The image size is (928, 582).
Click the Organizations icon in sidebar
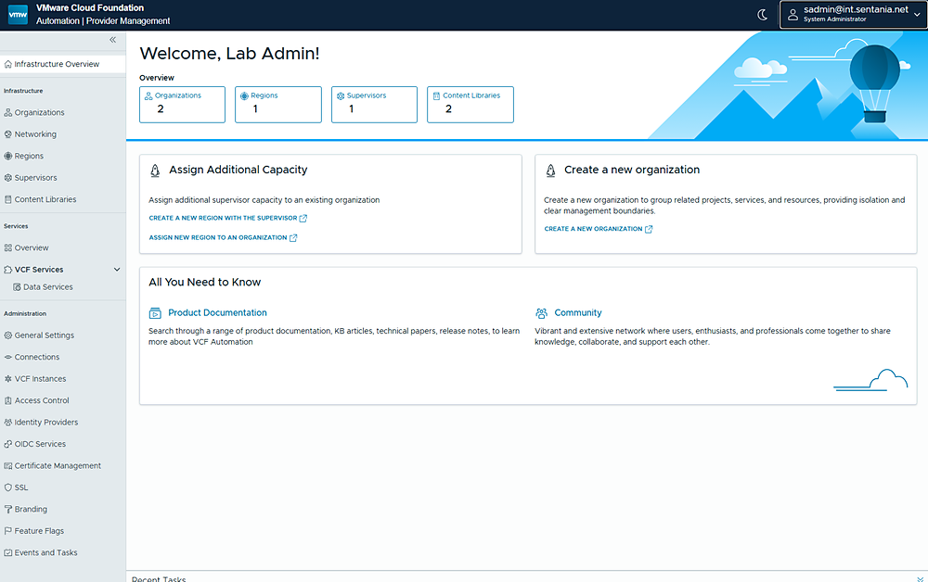tap(8, 112)
